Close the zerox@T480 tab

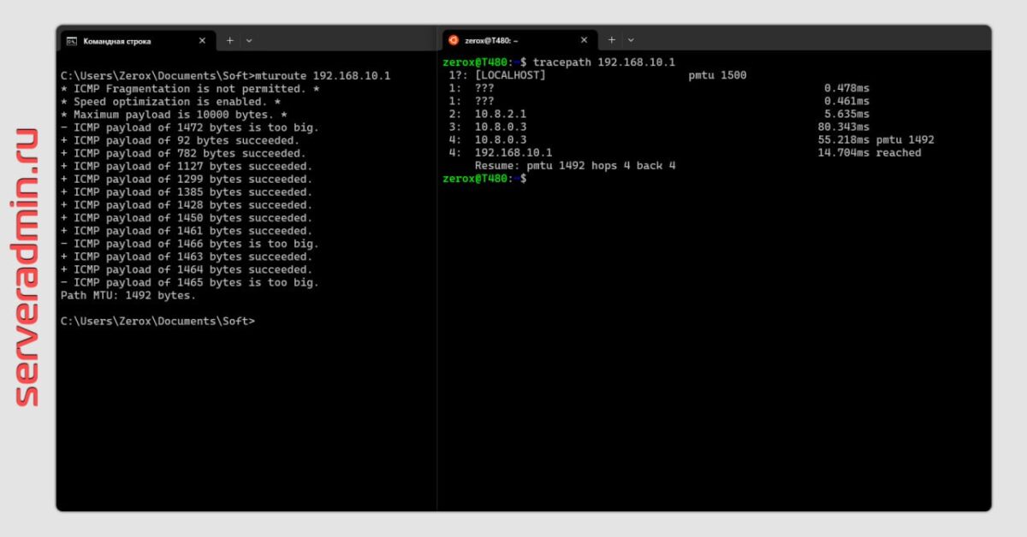pos(584,39)
